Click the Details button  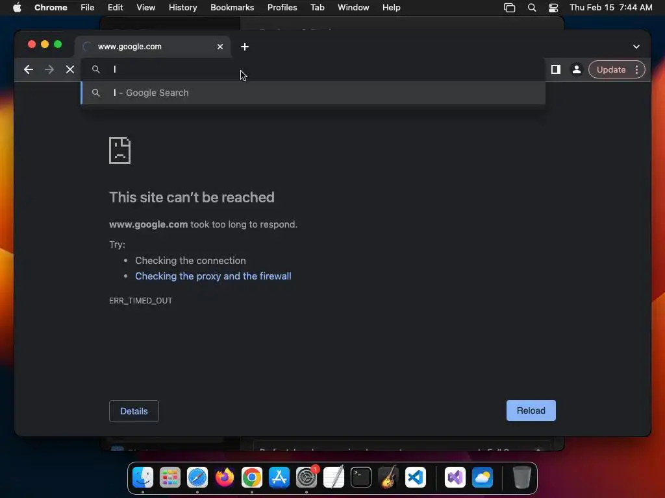click(x=134, y=411)
